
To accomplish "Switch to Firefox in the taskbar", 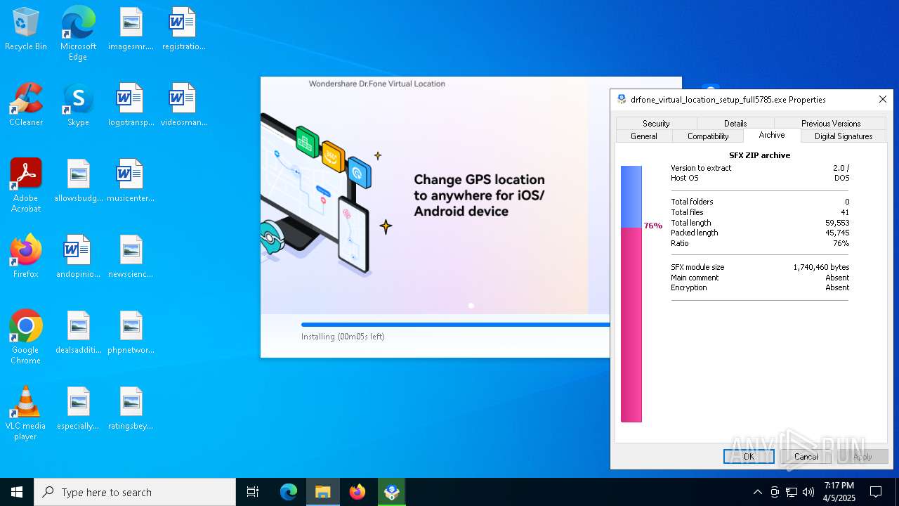I will 357,492.
